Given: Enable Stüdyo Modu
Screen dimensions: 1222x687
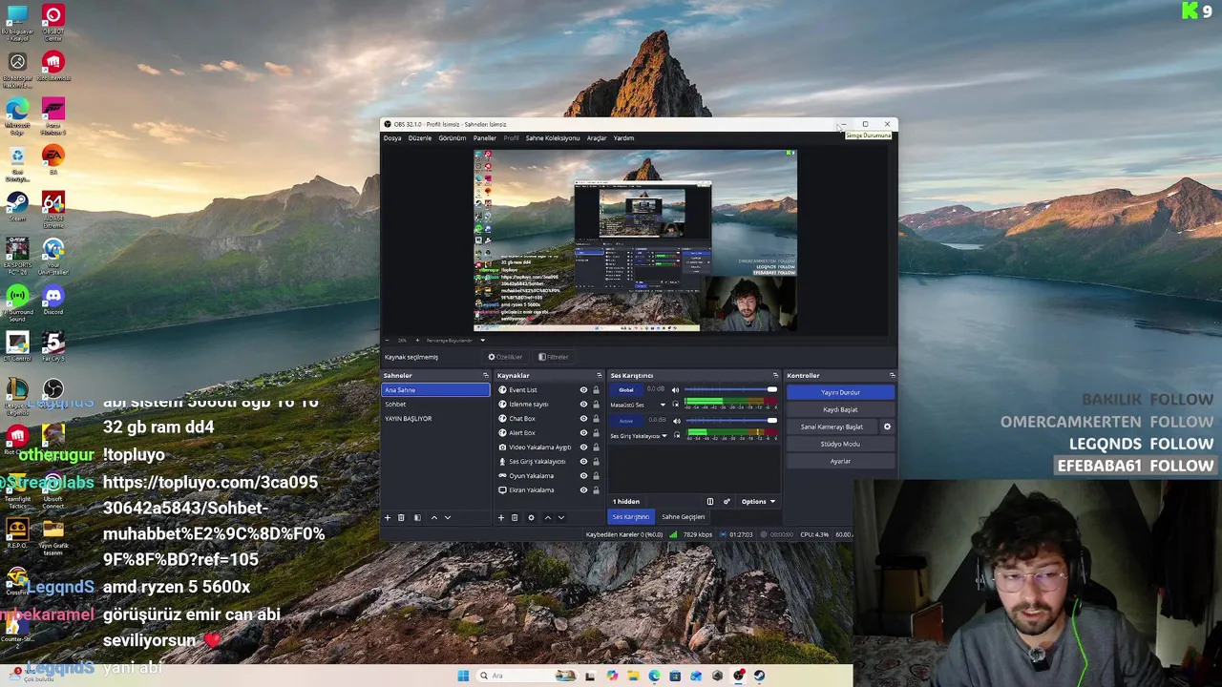Looking at the screenshot, I should pyautogui.click(x=840, y=444).
